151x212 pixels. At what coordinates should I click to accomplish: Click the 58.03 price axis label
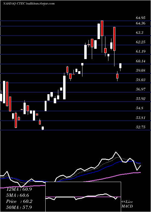coord(140,80)
